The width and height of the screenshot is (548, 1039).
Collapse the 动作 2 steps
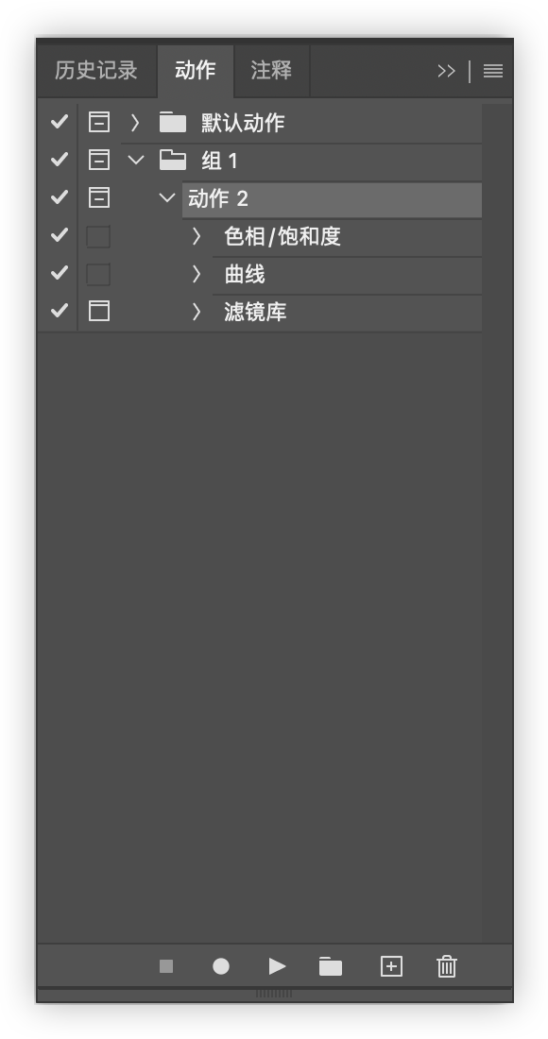click(167, 197)
